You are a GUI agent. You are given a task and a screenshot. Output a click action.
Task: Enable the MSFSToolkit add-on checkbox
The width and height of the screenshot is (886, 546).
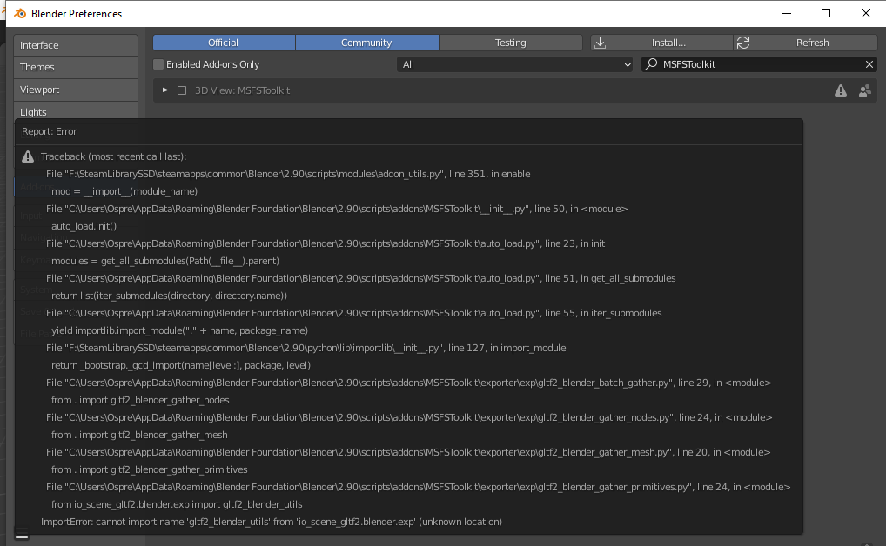click(182, 90)
